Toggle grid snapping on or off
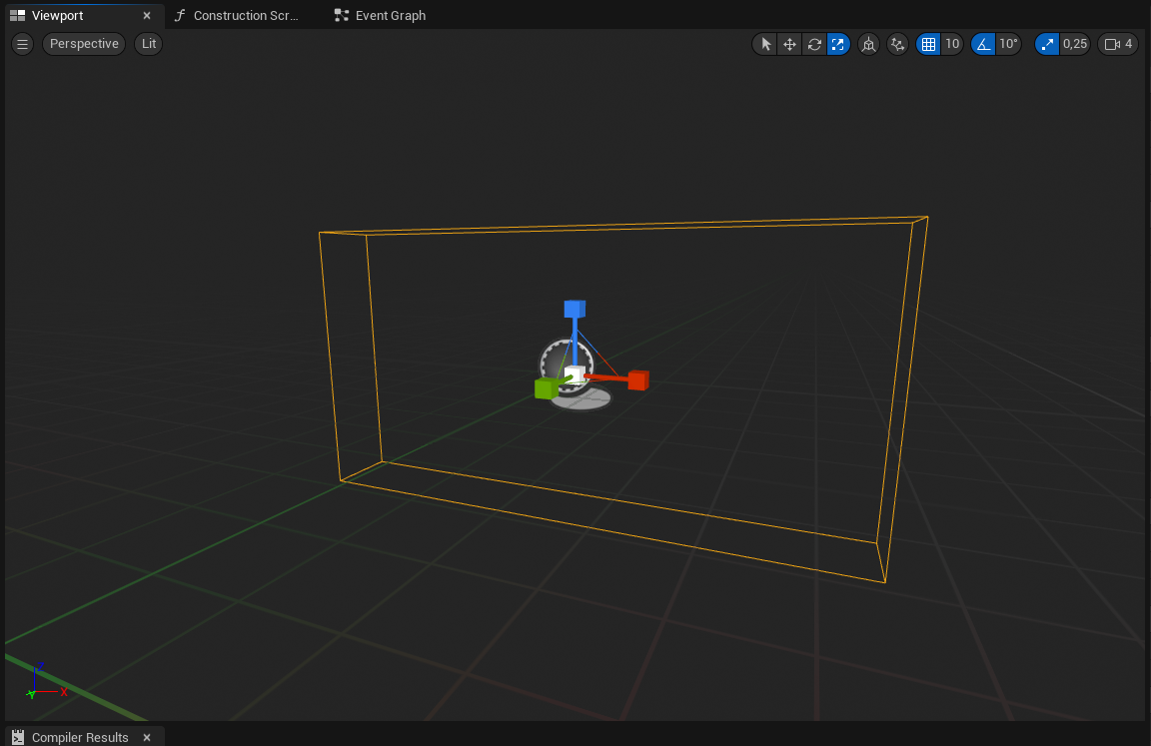1151x746 pixels. point(928,44)
